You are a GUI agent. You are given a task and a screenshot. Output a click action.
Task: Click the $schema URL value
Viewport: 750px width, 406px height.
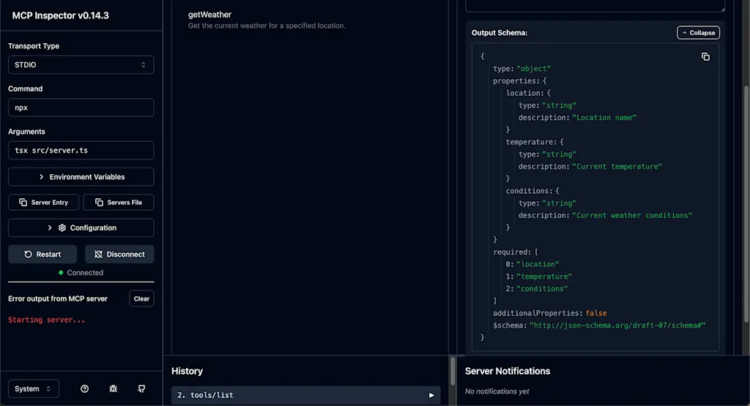tap(617, 326)
